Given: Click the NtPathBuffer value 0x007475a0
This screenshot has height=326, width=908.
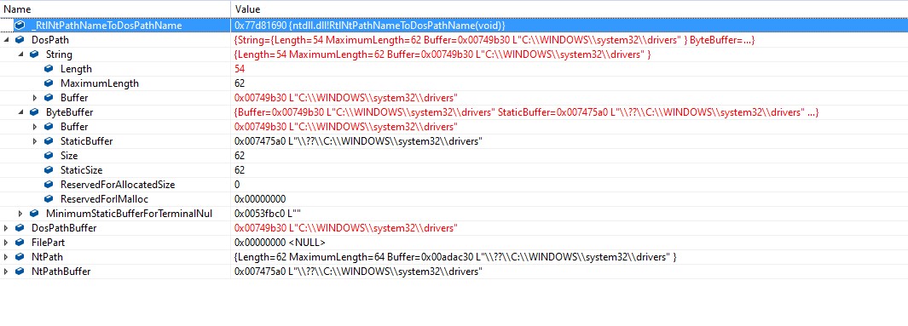Looking at the screenshot, I should (x=358, y=271).
